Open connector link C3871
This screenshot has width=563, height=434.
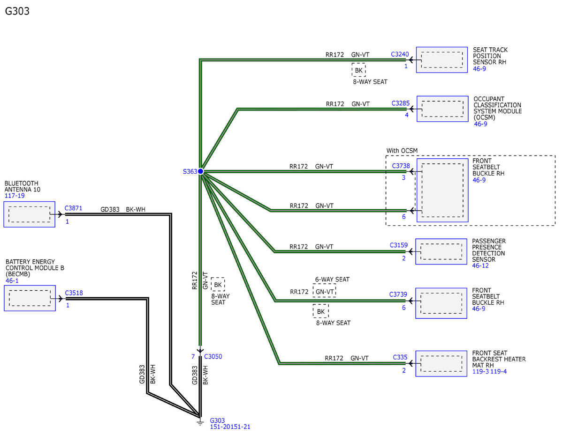click(x=74, y=208)
